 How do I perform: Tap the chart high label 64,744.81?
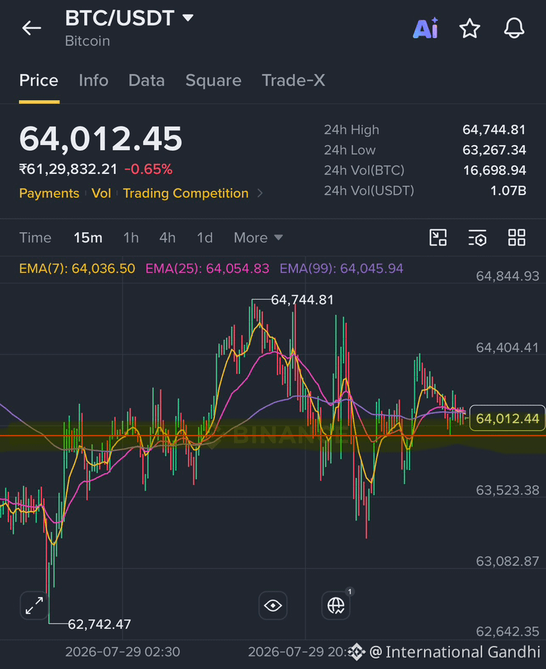pyautogui.click(x=302, y=300)
